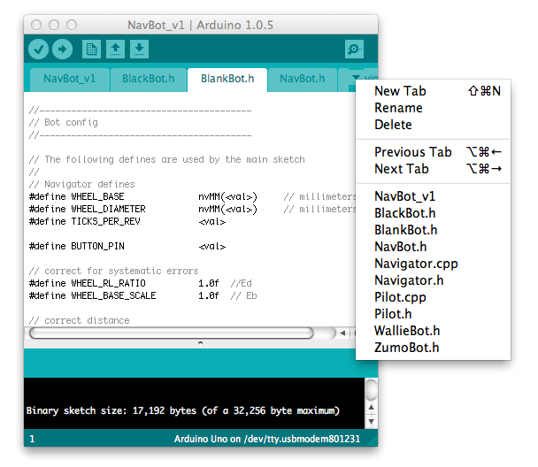This screenshot has height=467, width=538.
Task: Click the console scroll up arrow
Action: (x=372, y=407)
